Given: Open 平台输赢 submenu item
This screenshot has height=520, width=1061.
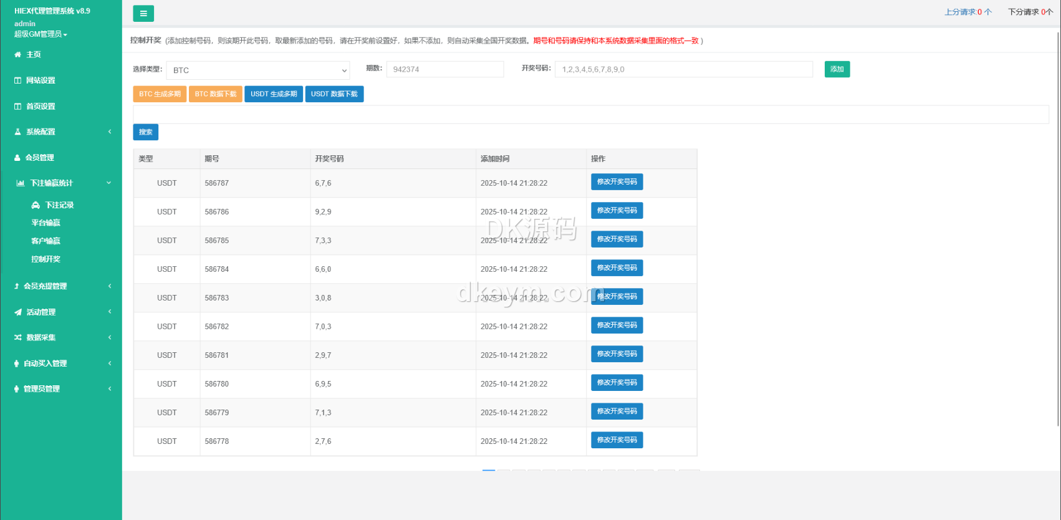Looking at the screenshot, I should coord(46,223).
